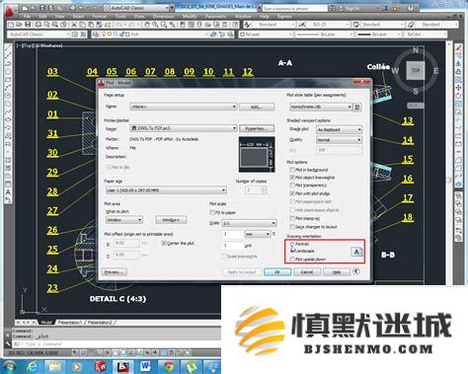Click the Window< plot area button
Viewport: 468px width, 374px height.
click(171, 219)
